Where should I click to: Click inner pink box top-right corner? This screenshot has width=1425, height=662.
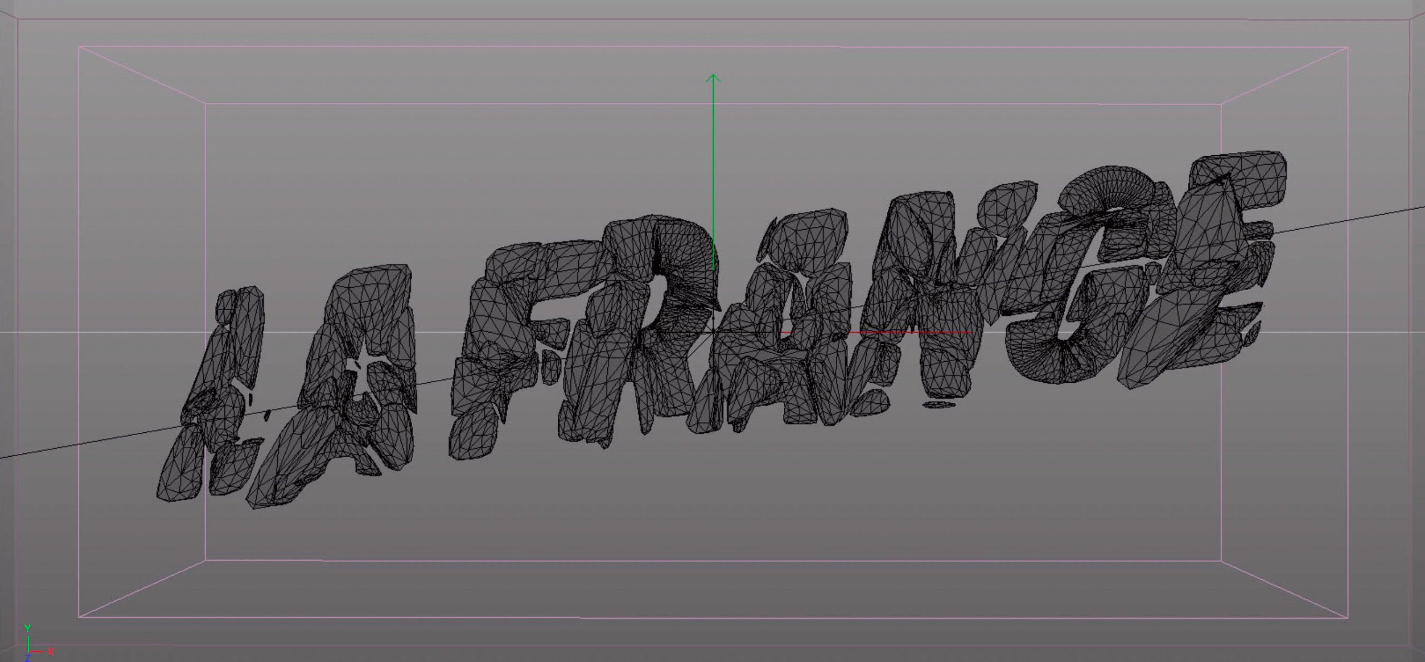tap(1221, 104)
